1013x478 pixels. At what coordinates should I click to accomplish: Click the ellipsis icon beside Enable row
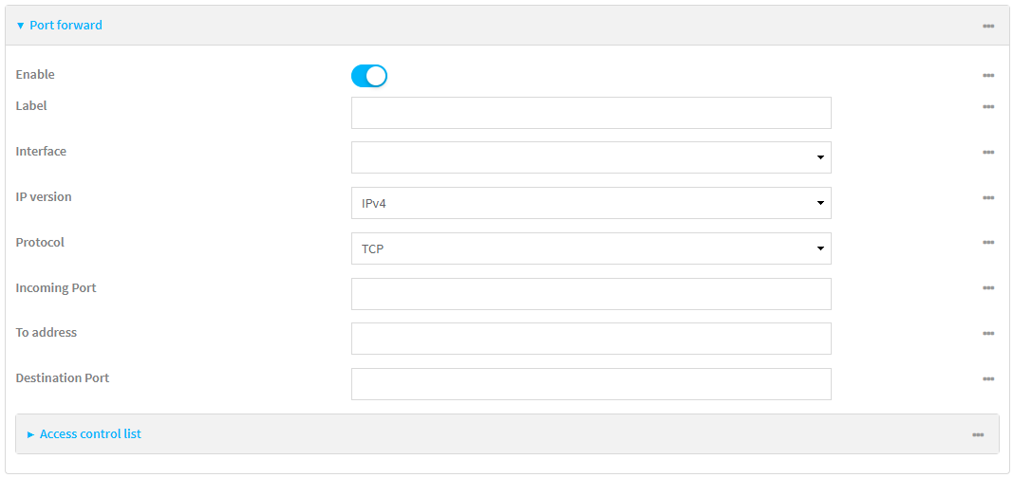[988, 75]
